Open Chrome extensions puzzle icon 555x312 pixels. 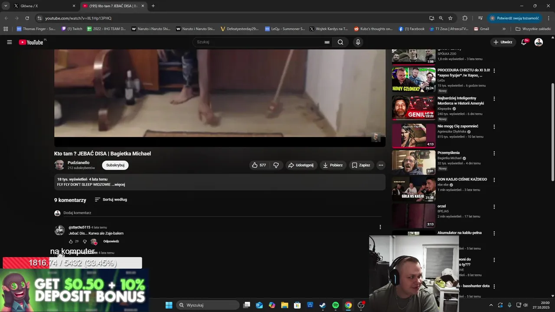465,18
